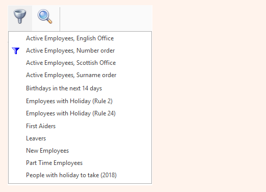
Task: Pick Active Employees, Surname order filter
Action: (71, 75)
